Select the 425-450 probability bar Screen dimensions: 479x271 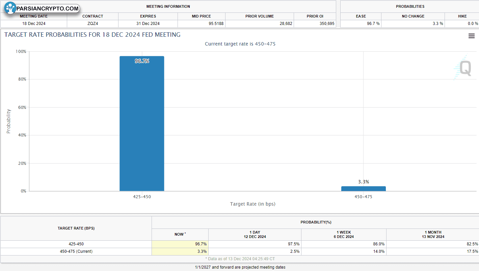(142, 124)
